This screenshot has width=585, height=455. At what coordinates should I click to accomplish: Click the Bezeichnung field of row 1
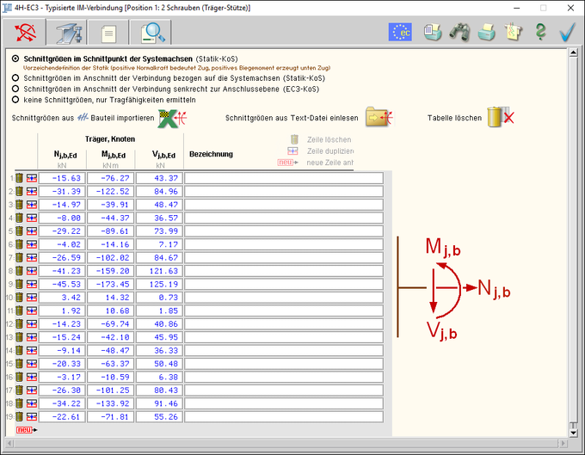(x=283, y=178)
